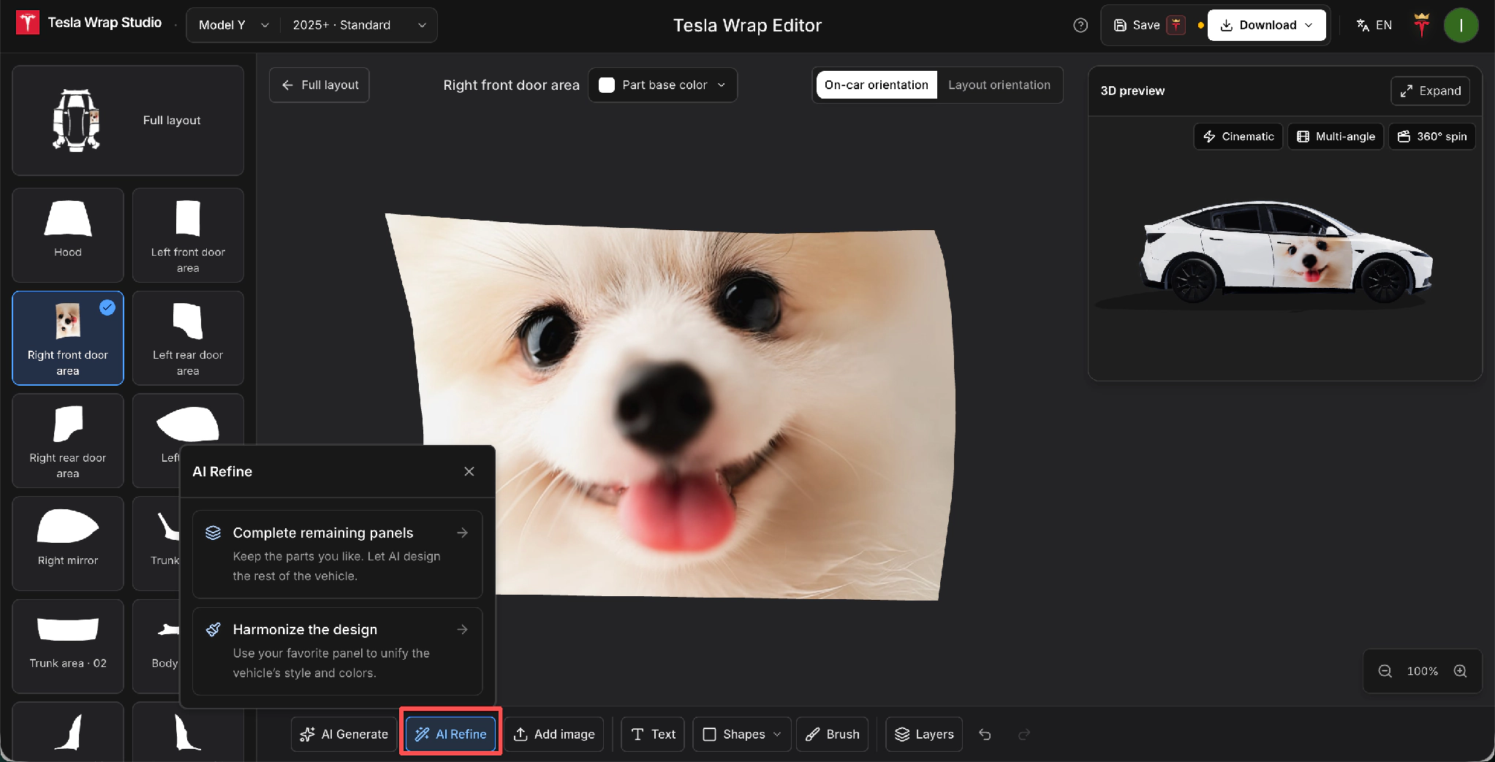
Task: Click the undo arrow icon
Action: pos(985,734)
